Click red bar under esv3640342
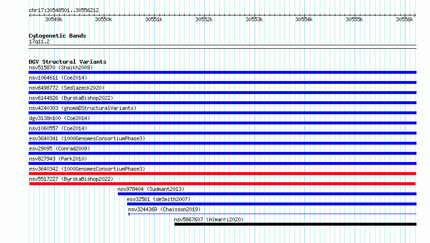This screenshot has width=430, height=243. pyautogui.click(x=222, y=174)
